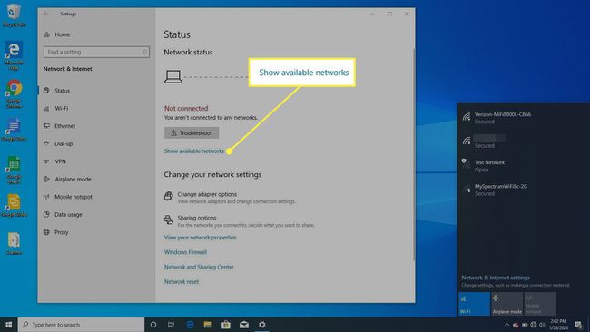Open Task View from the taskbar
Viewport: 590px width, 332px height.
point(171,325)
